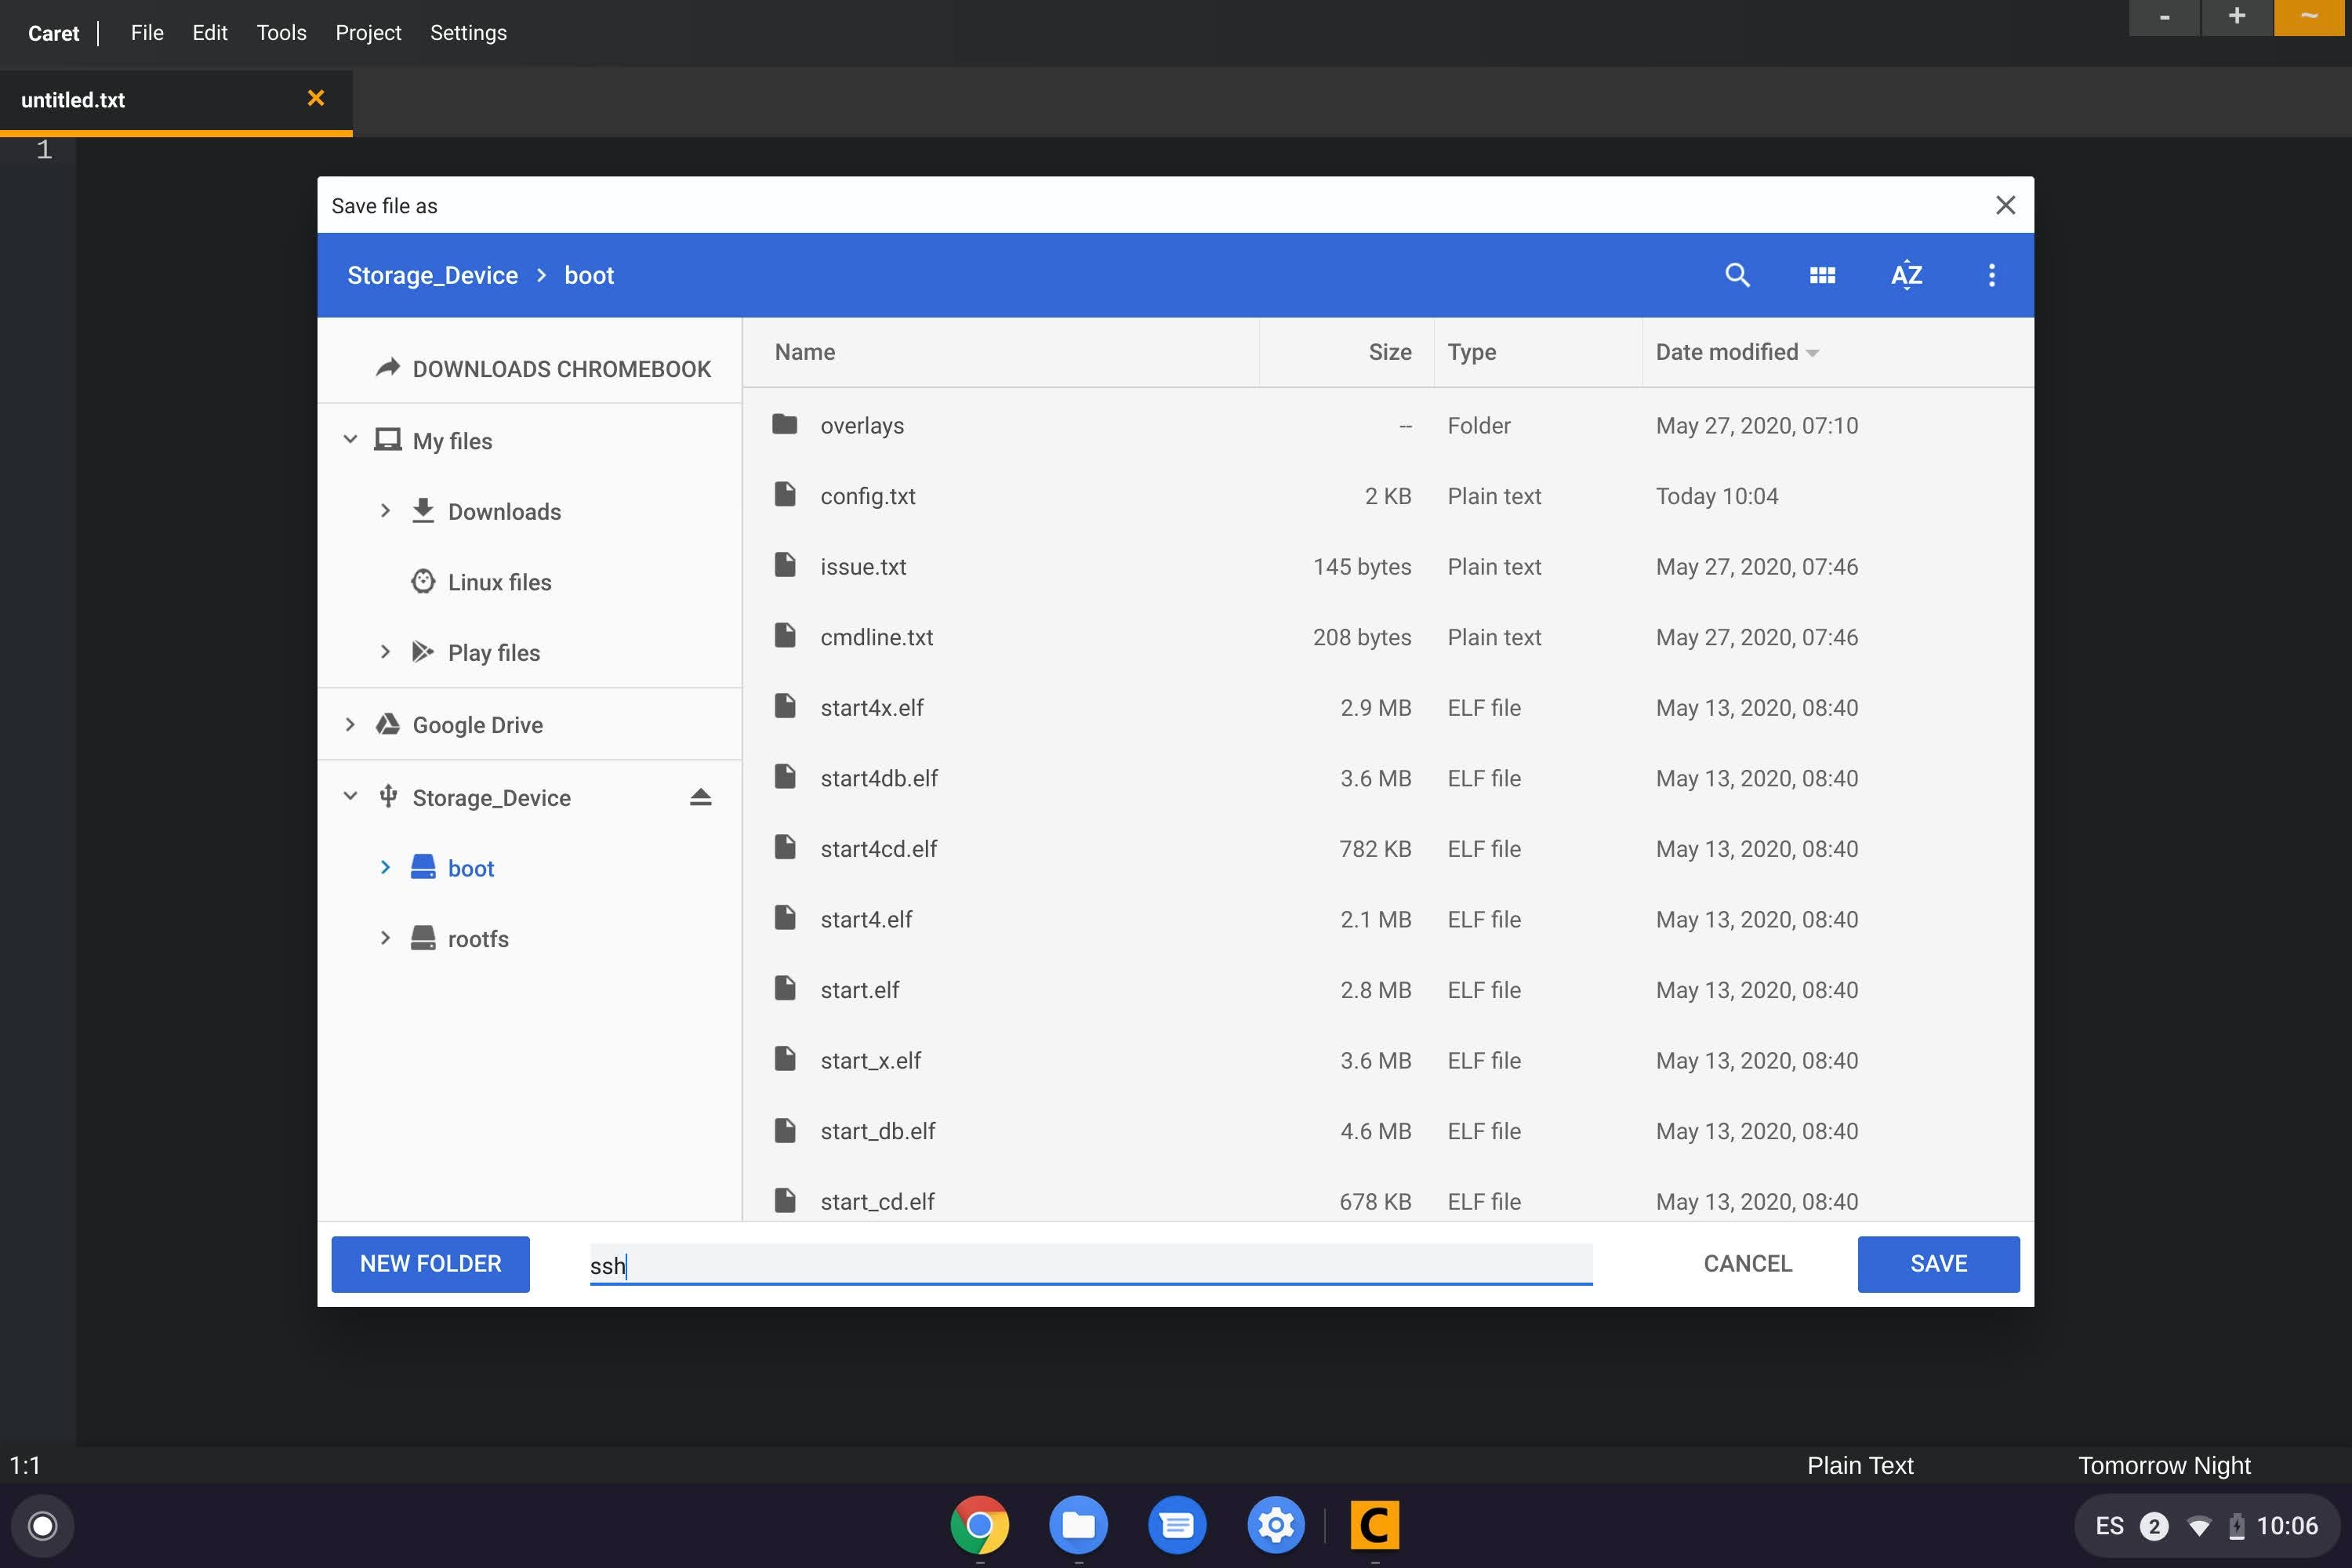Select the start4db.elf file row
The image size is (2352, 1568).
coord(1388,777)
